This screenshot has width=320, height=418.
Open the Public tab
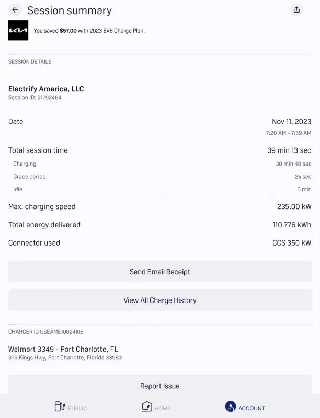coord(77,408)
